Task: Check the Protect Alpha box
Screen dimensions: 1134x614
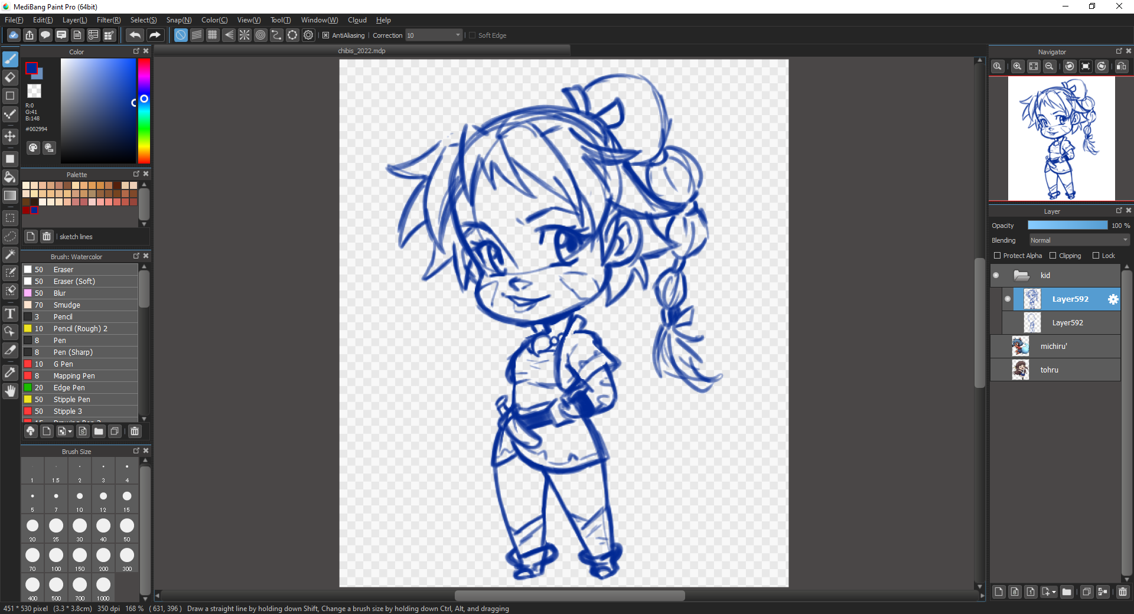Action: tap(998, 256)
